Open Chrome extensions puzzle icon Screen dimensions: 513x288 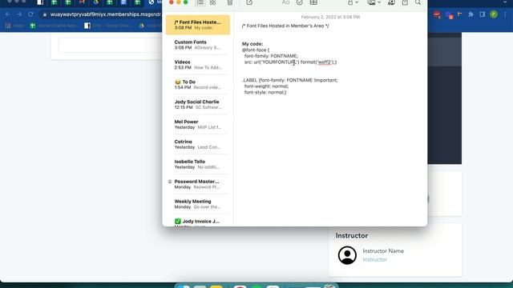(471, 14)
